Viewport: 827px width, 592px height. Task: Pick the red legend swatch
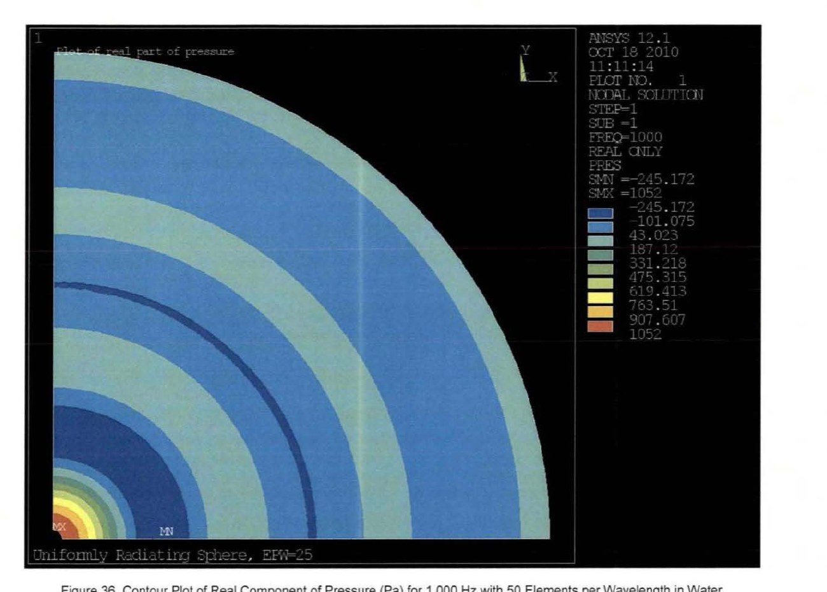pos(601,327)
